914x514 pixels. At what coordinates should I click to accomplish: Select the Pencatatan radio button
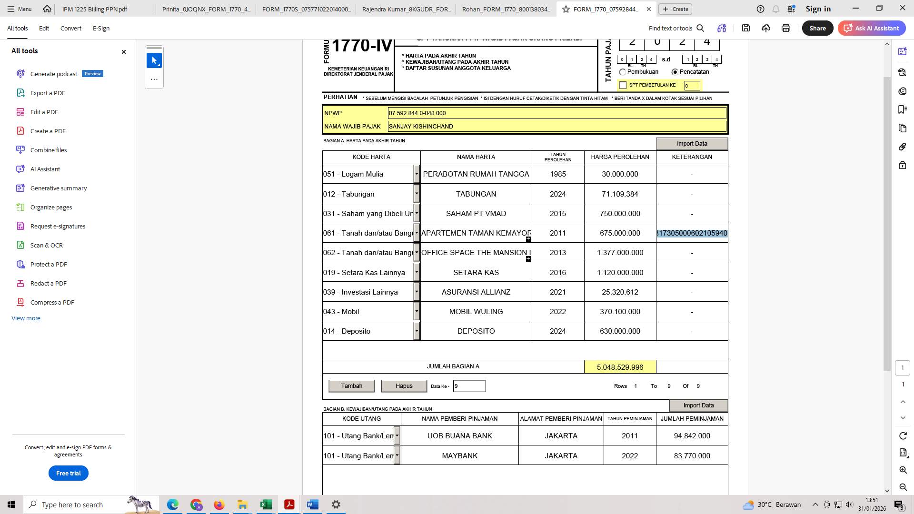click(x=675, y=71)
